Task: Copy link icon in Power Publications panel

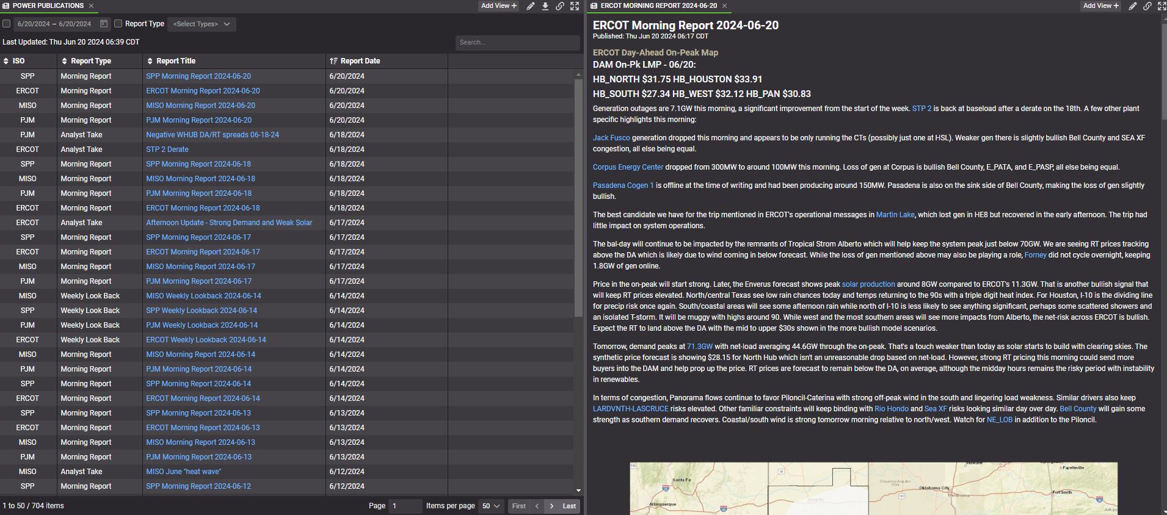Action: tap(560, 6)
